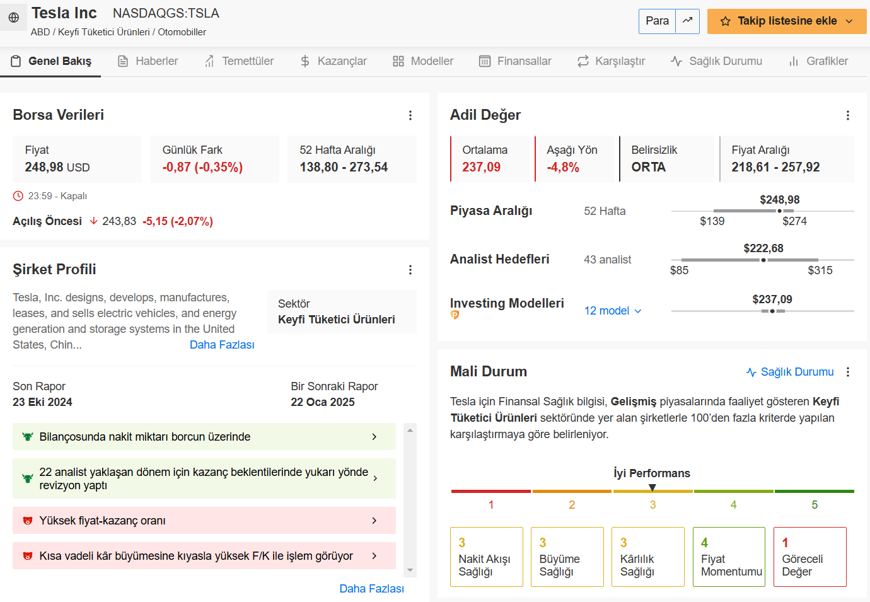Click the Haberler document icon
Viewport: 870px width, 602px height.
click(124, 61)
